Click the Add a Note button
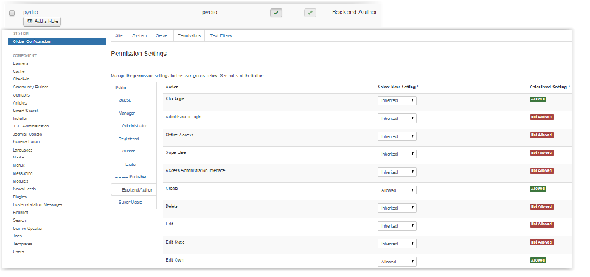 pyautogui.click(x=42, y=21)
